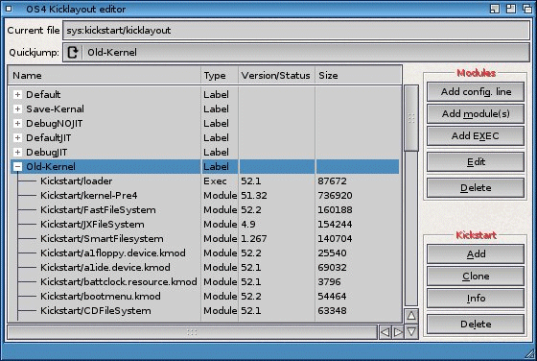The height and width of the screenshot is (361, 537).
Task: Click size value 3796
Action: (329, 282)
